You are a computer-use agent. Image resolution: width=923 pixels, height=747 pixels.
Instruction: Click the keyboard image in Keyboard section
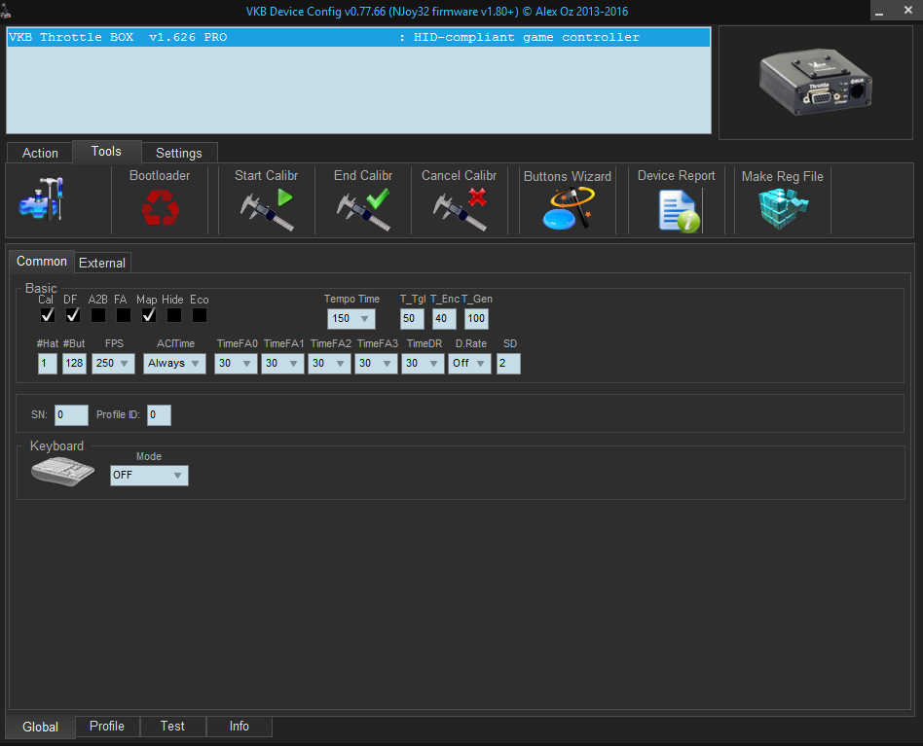point(62,472)
